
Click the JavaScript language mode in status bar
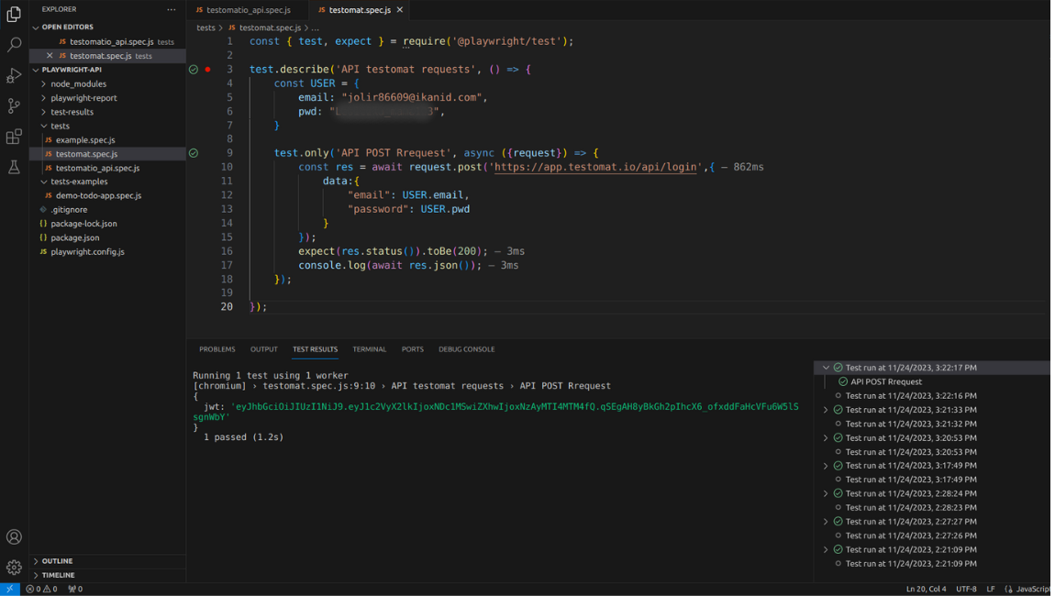pos(1031,589)
